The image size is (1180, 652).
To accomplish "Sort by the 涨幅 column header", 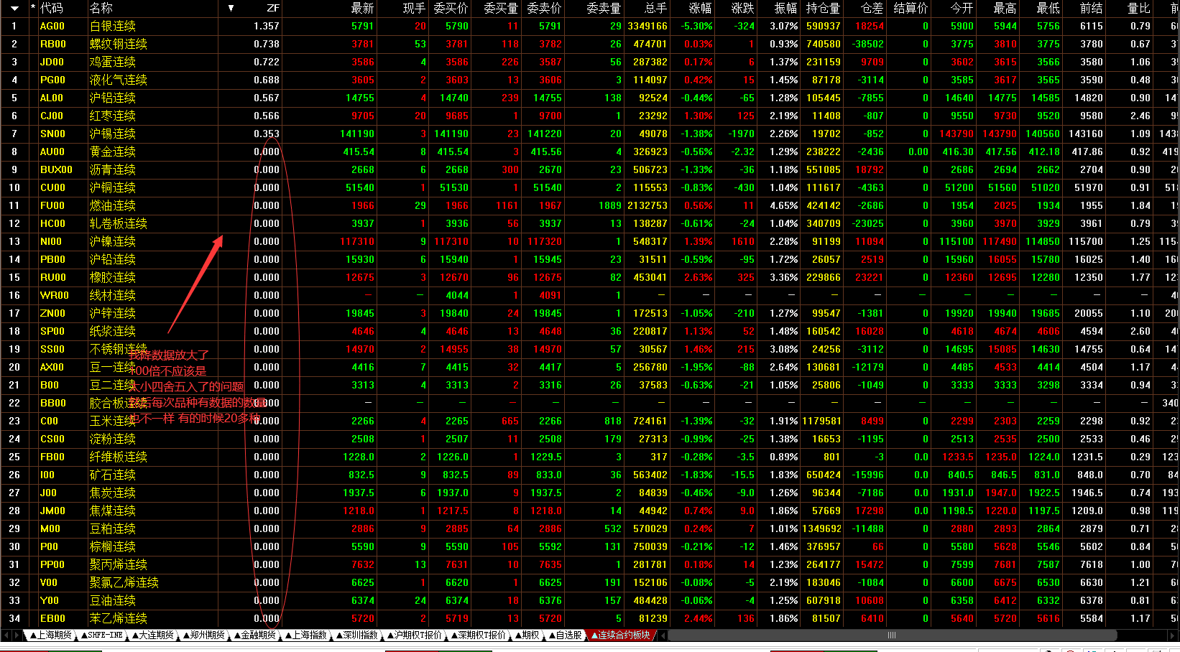I will 700,9.
